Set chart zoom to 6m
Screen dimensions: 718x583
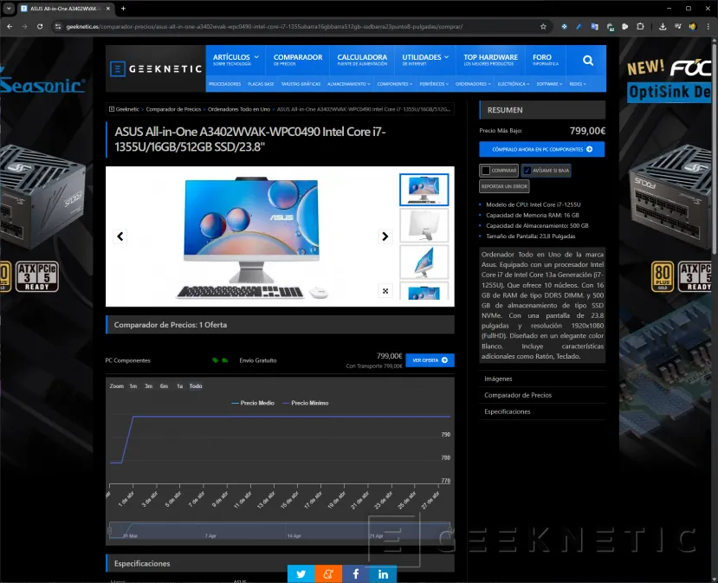(x=164, y=386)
